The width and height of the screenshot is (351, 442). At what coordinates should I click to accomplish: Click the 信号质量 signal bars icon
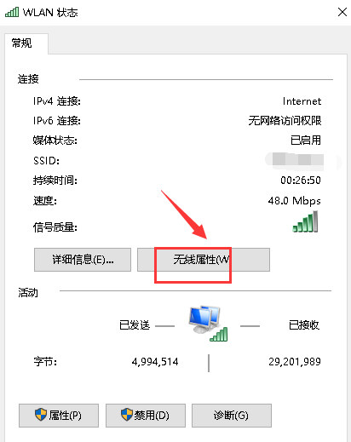[x=305, y=221]
